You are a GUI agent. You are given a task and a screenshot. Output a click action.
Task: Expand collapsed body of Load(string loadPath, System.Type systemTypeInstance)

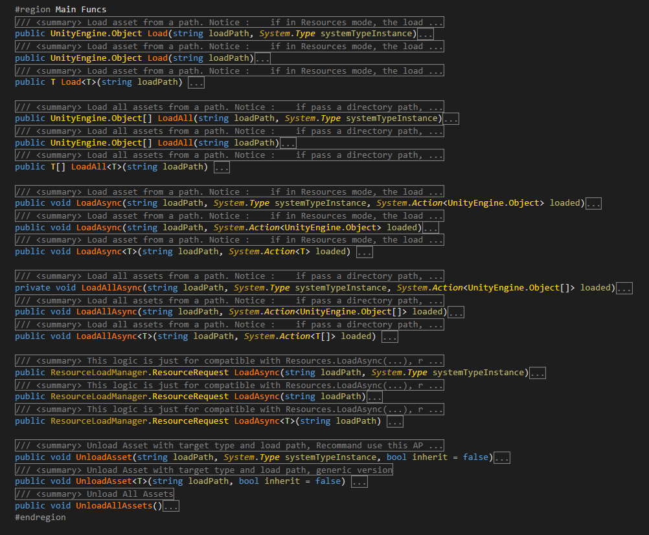(425, 34)
